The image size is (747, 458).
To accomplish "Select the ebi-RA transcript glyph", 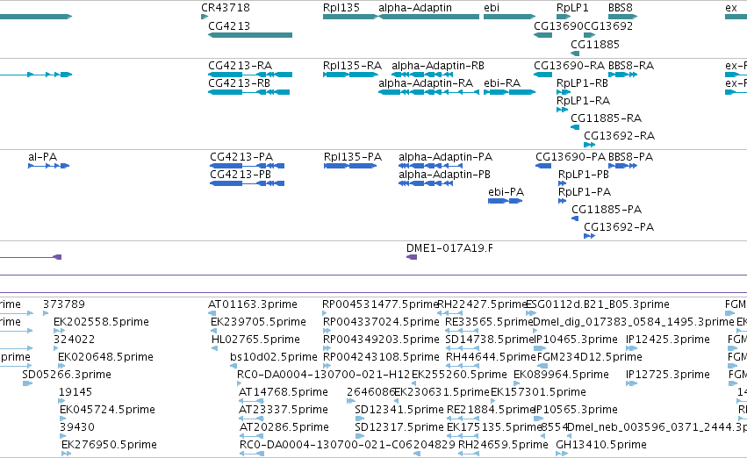I will [509, 92].
